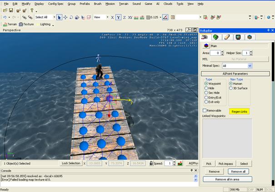Toggle the grid snap icon

pos(148,17)
